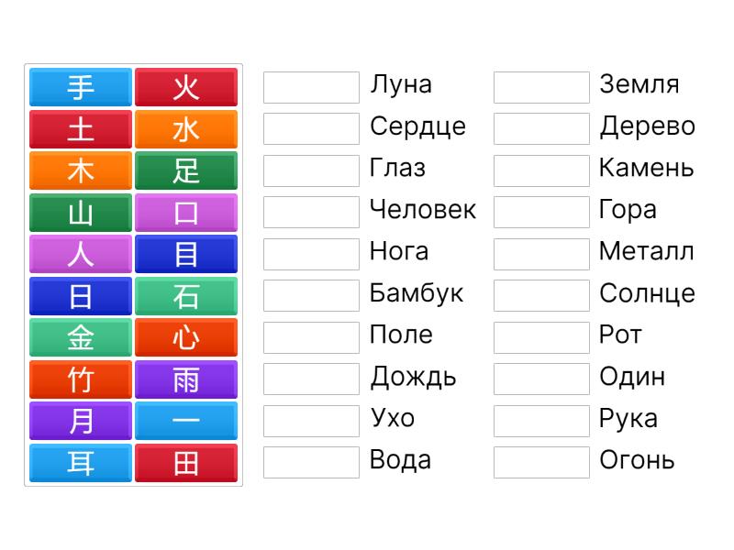Image resolution: width=734 pixels, height=550 pixels.
Task: Click the purple 雨 kanji tile
Action: (x=186, y=379)
